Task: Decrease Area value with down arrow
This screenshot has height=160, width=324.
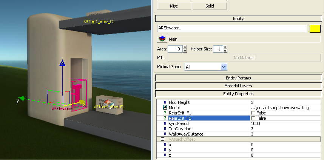Action: (x=185, y=51)
